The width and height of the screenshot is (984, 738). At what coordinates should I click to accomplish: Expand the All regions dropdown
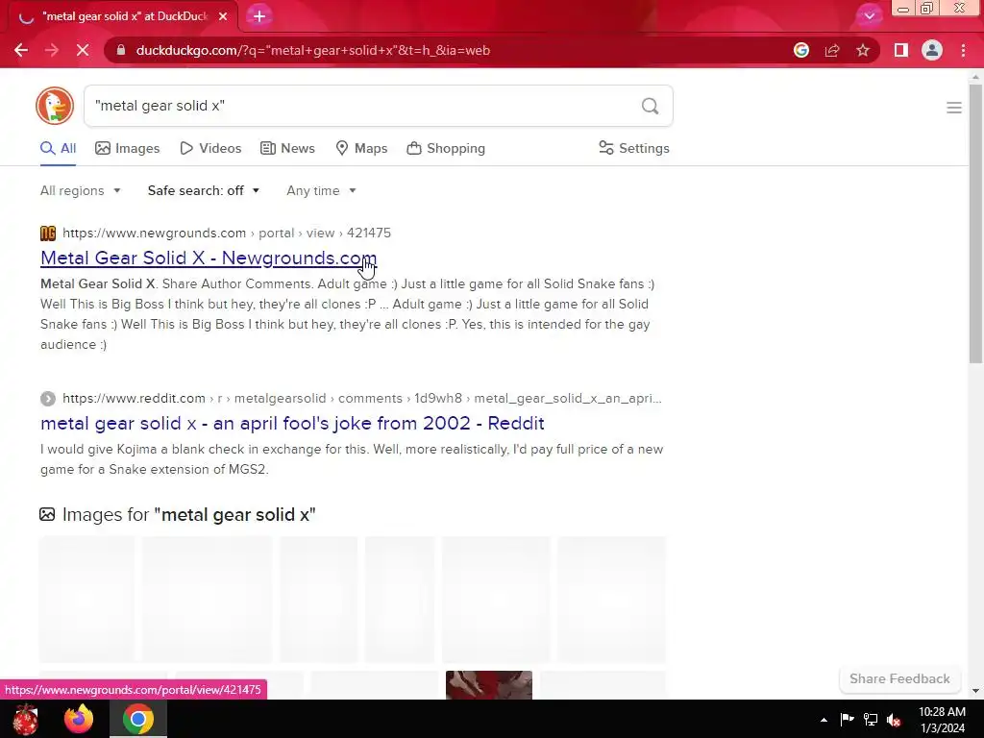[x=81, y=191]
